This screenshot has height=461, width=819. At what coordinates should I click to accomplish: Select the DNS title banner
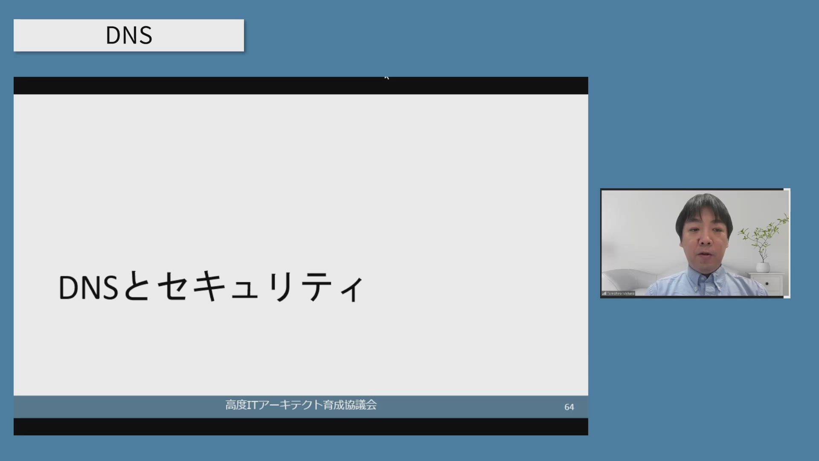[x=129, y=35]
